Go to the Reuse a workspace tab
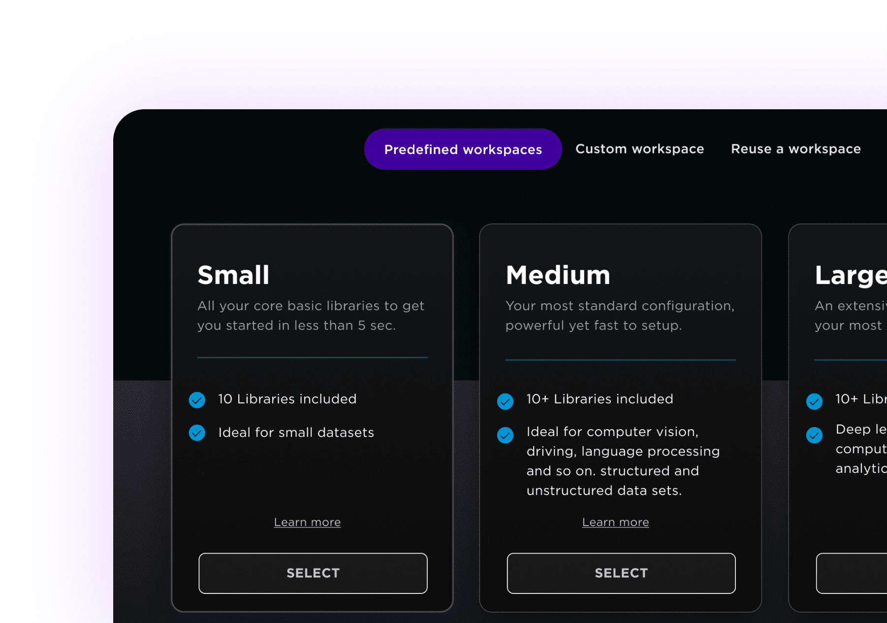887x623 pixels. (795, 149)
